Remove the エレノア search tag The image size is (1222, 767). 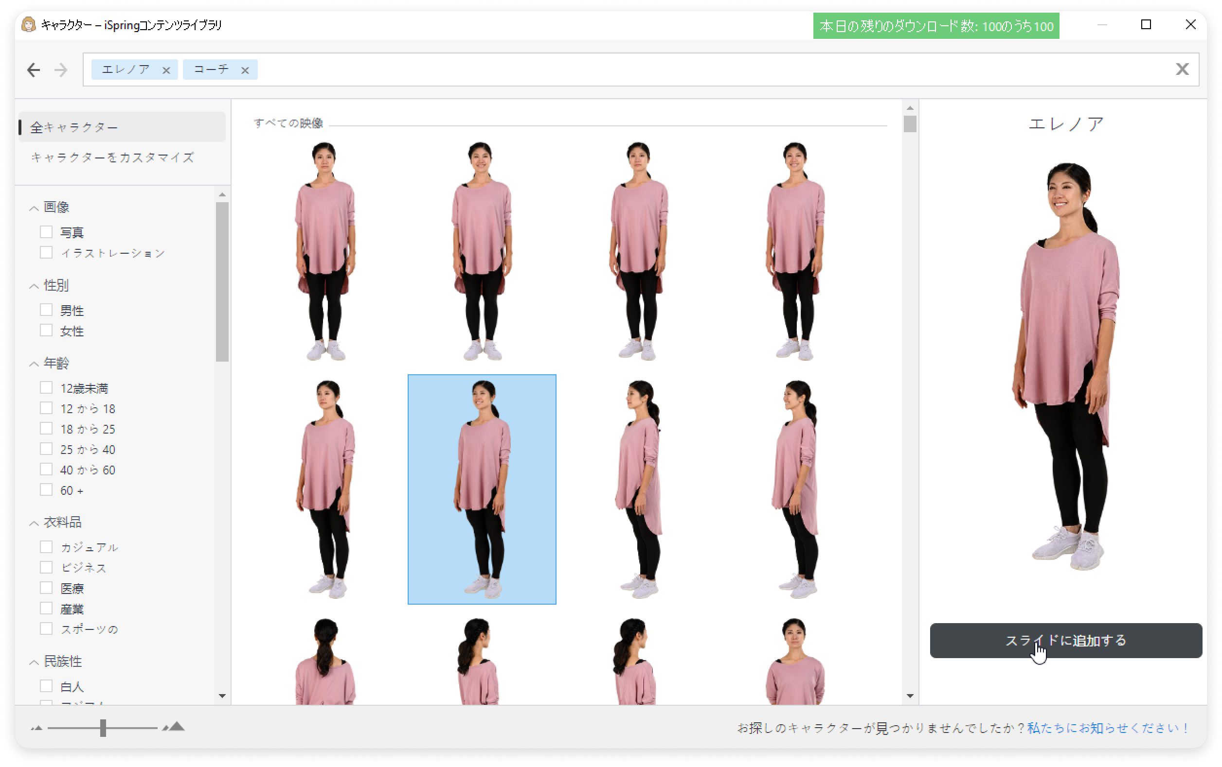166,70
